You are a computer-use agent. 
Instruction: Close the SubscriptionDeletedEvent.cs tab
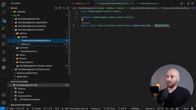[132, 3]
